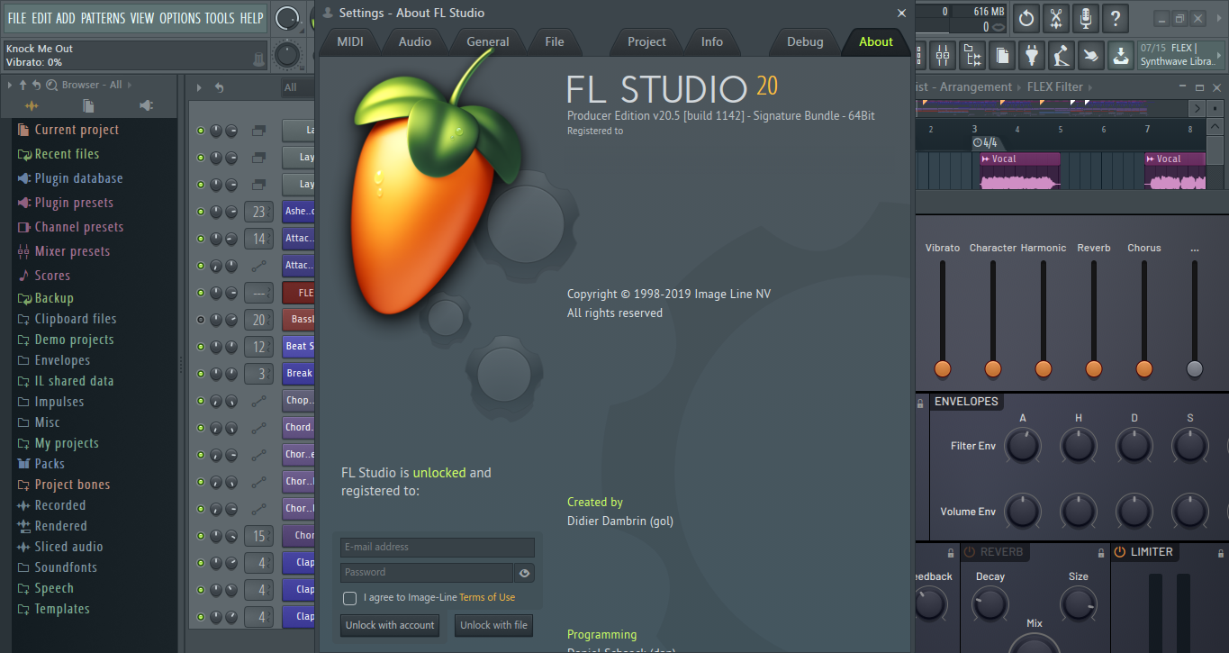
Task: Mute the Beat S channel green LED
Action: click(x=201, y=347)
